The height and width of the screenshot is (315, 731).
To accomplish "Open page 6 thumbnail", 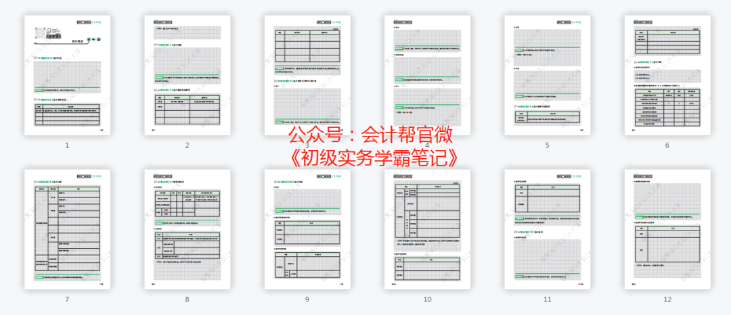I will point(667,76).
